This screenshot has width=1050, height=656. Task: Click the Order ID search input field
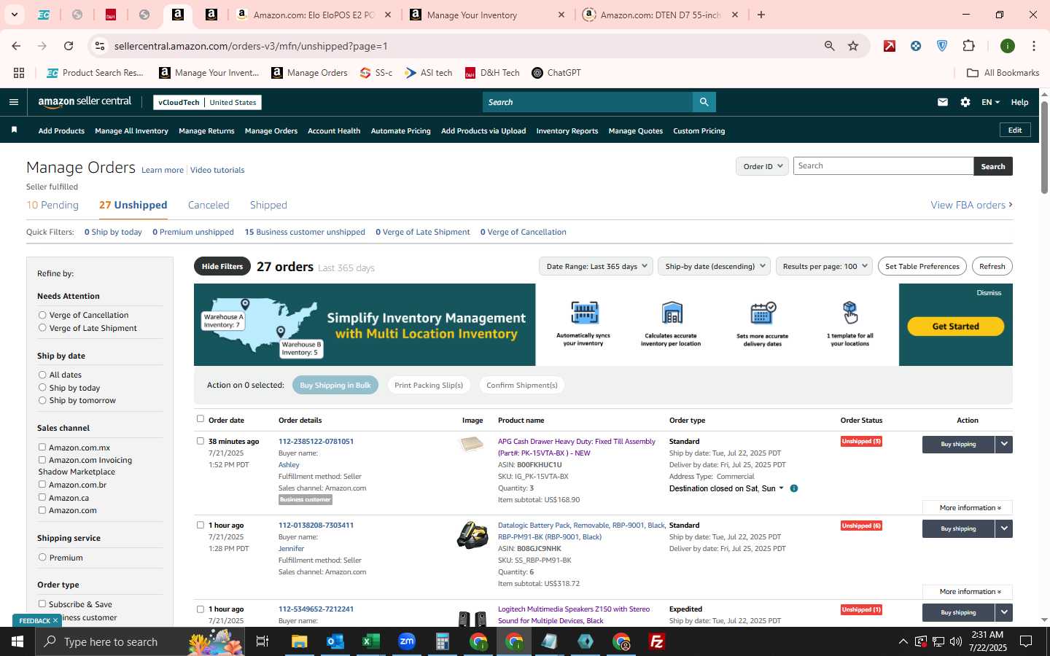pyautogui.click(x=883, y=166)
